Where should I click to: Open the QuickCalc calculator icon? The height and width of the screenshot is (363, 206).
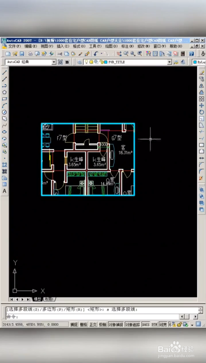[x=183, y=54]
